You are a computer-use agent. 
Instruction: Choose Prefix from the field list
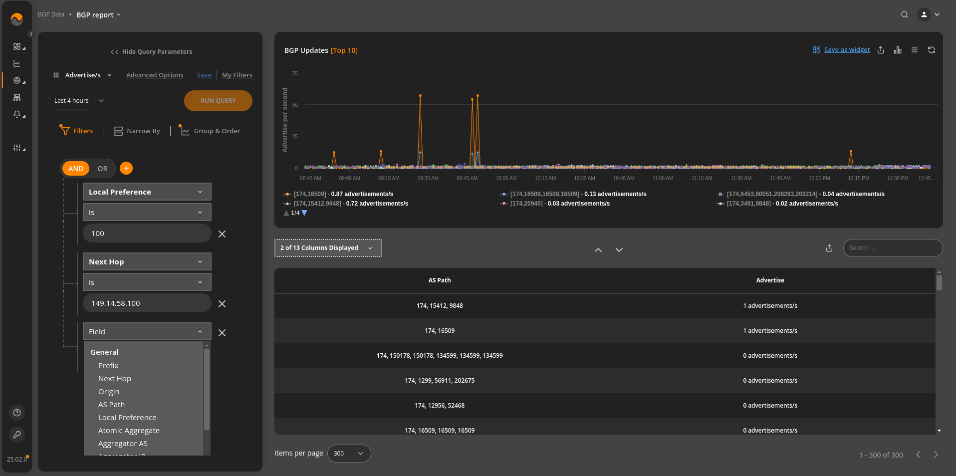(x=108, y=366)
